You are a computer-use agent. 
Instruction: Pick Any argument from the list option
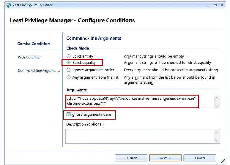click(x=69, y=77)
